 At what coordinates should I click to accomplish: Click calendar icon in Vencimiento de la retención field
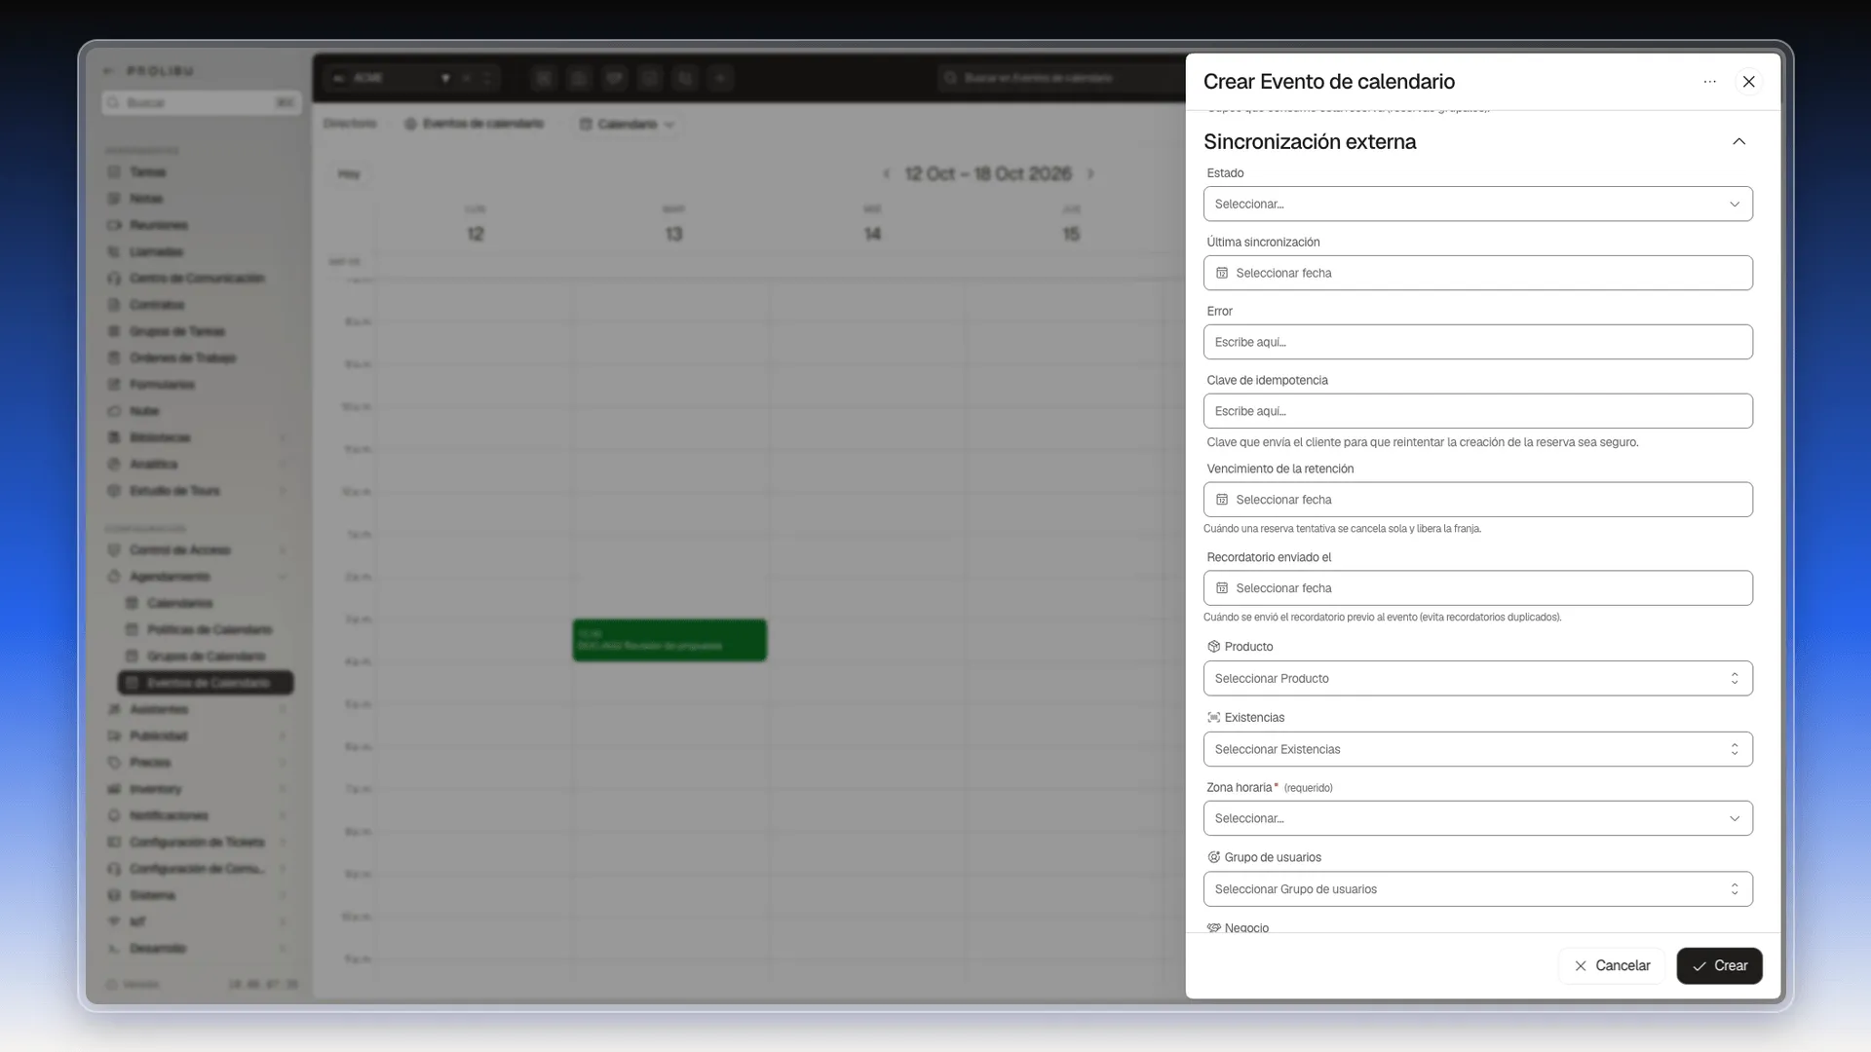click(1222, 500)
